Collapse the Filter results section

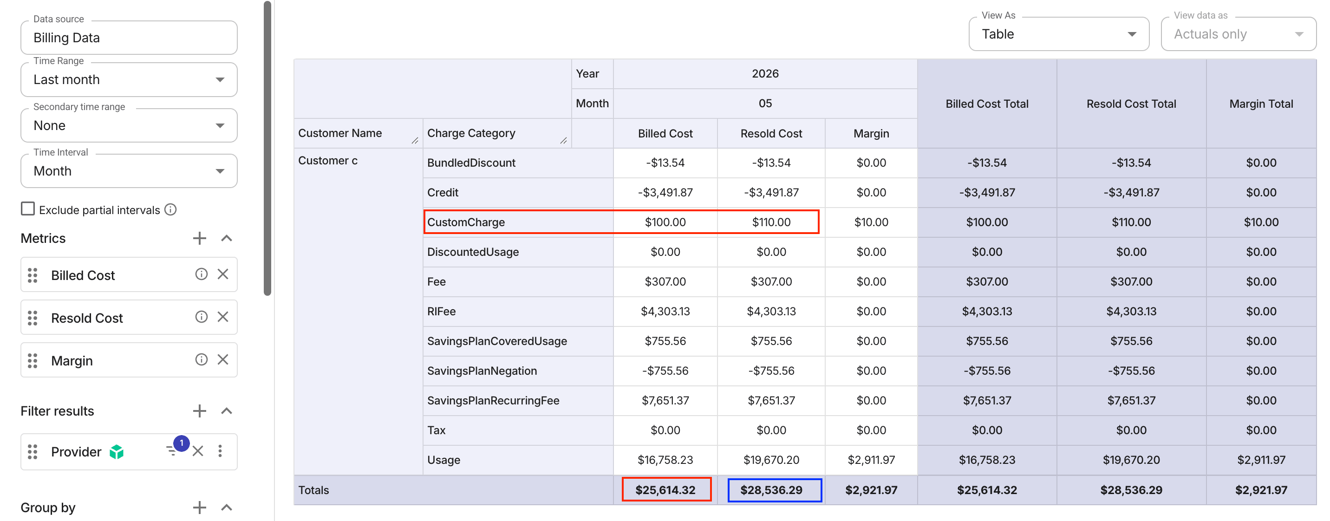coord(226,411)
